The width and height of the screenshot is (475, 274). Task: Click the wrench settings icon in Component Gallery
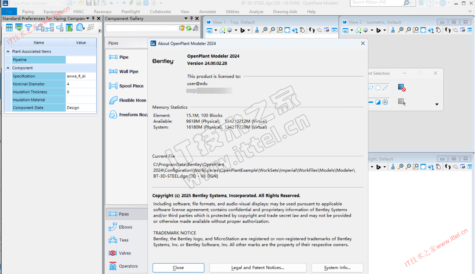tap(195, 28)
